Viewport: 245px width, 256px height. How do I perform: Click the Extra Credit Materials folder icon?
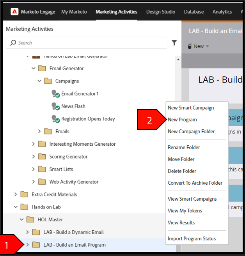(24, 194)
